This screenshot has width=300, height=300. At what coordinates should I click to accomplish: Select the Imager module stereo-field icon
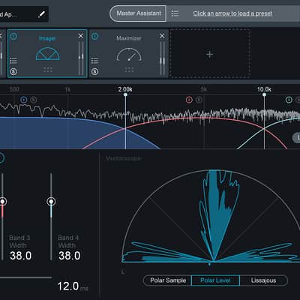coord(48,53)
